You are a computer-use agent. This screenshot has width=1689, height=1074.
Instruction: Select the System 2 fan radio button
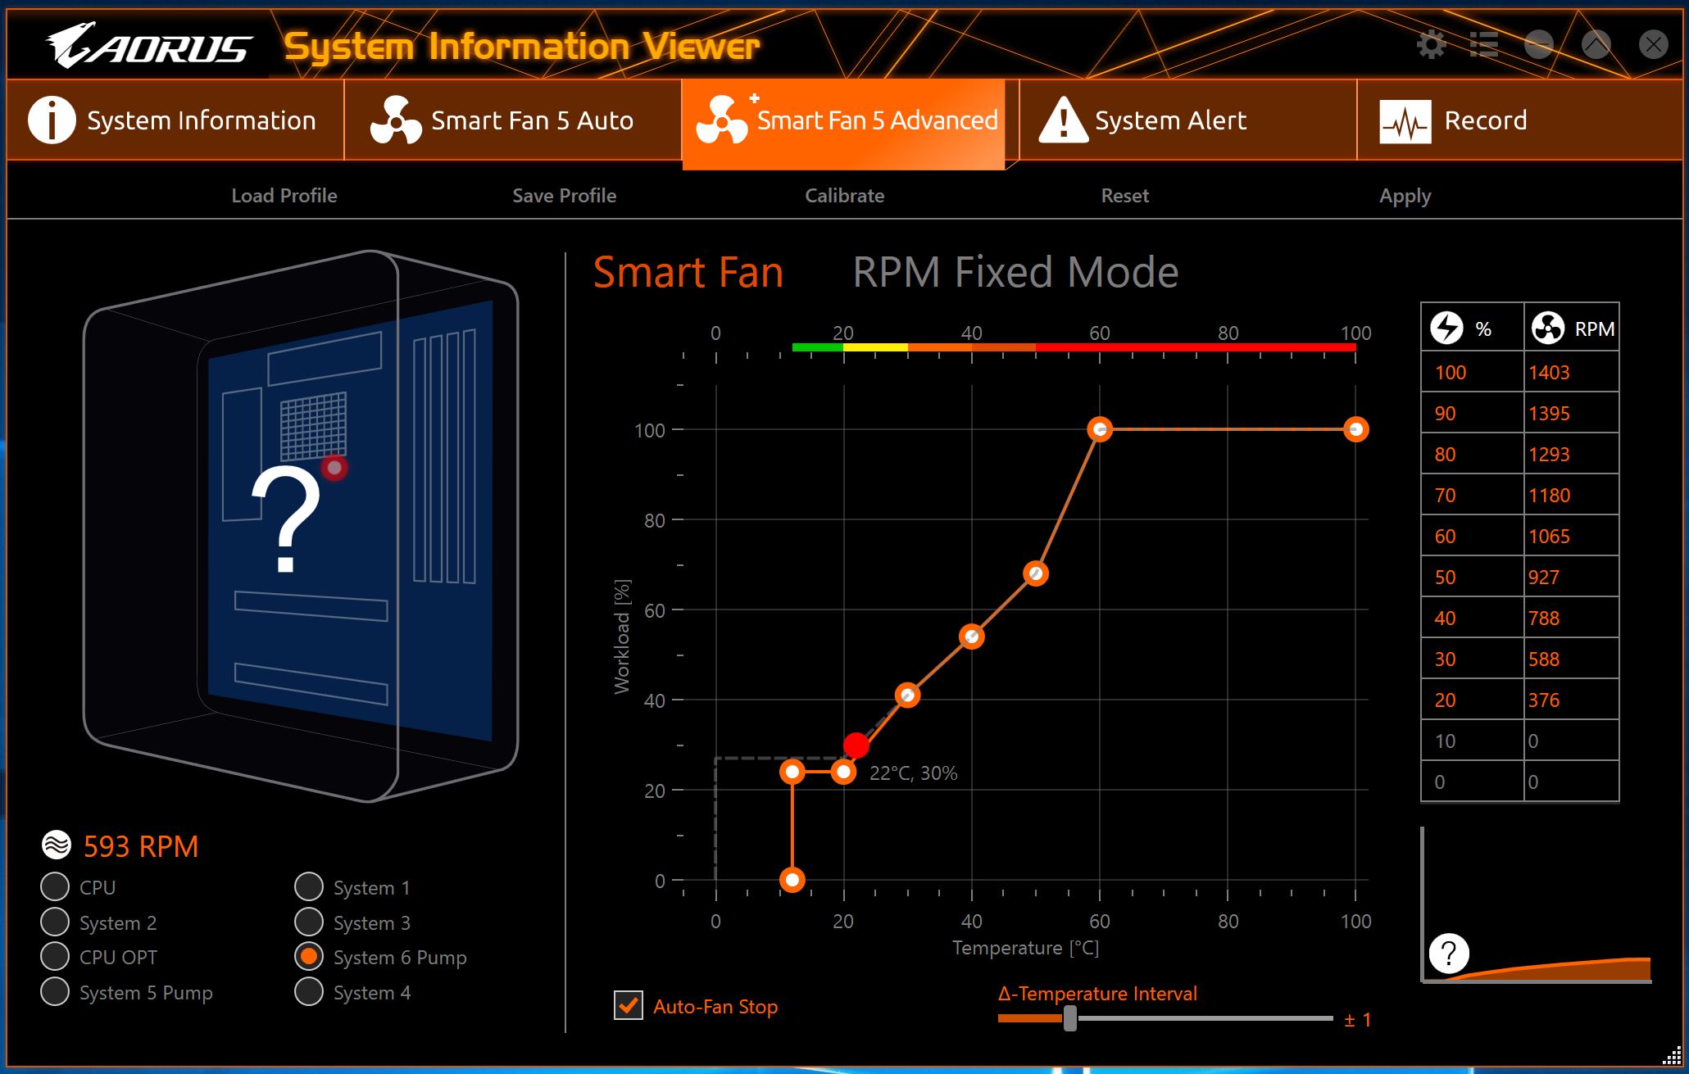[x=55, y=922]
